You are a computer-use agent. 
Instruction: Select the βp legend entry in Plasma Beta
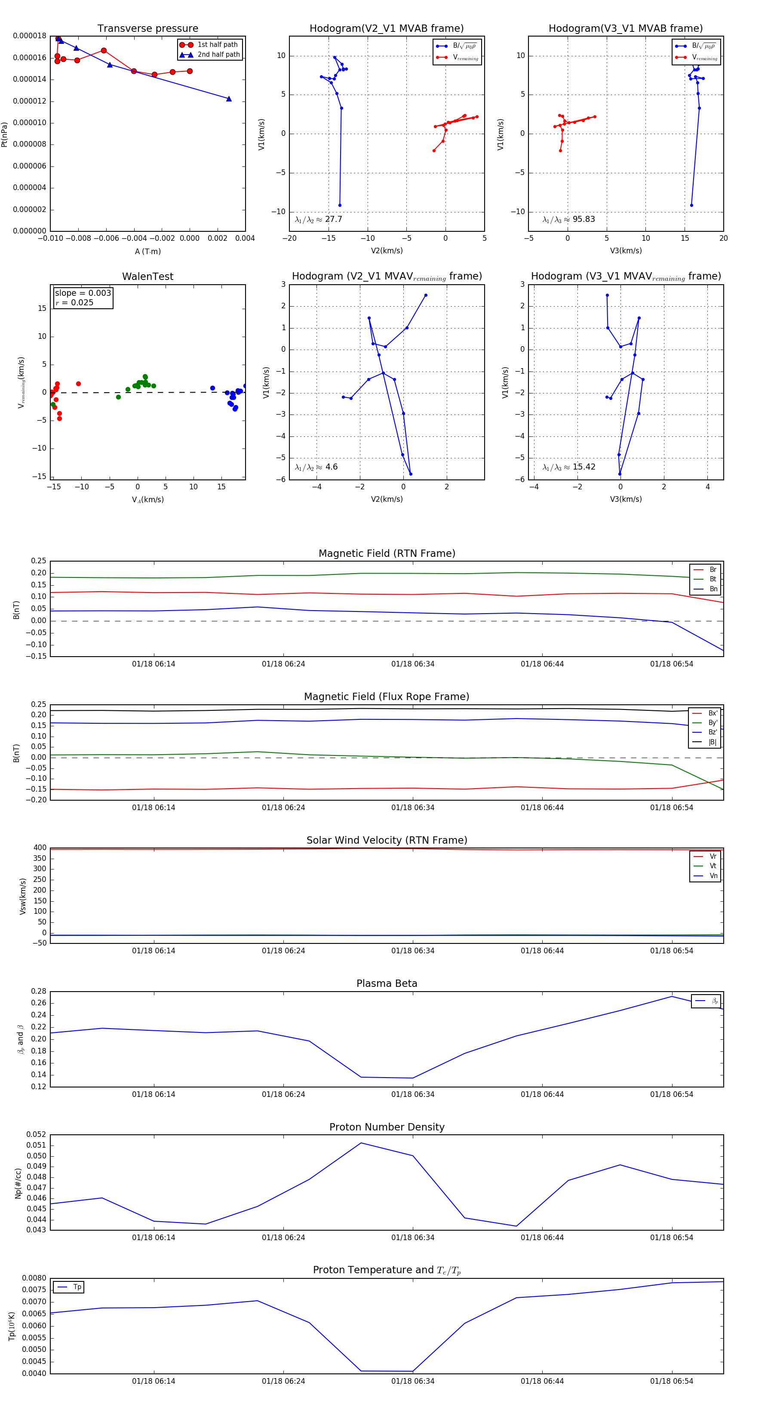pyautogui.click(x=707, y=1001)
